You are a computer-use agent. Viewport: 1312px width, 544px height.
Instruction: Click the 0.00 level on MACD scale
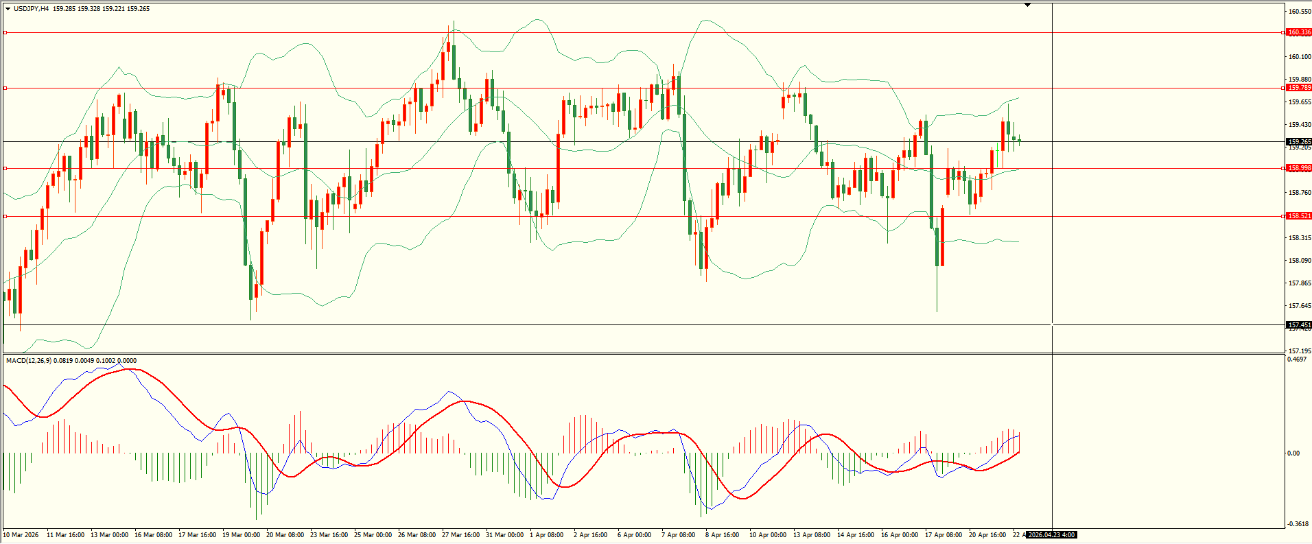[1293, 453]
